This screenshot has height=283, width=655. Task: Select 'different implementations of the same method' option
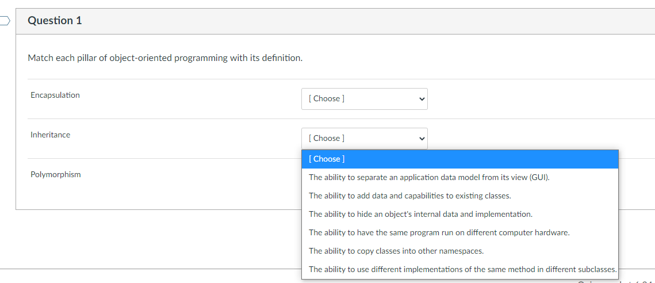(462, 269)
